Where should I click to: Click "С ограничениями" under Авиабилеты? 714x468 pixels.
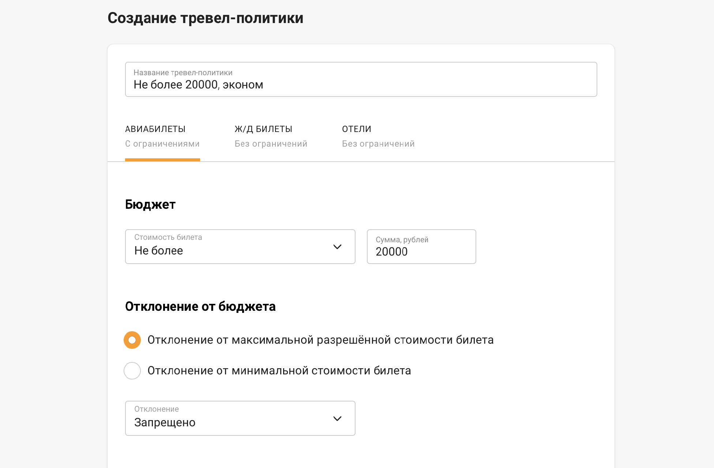(162, 144)
